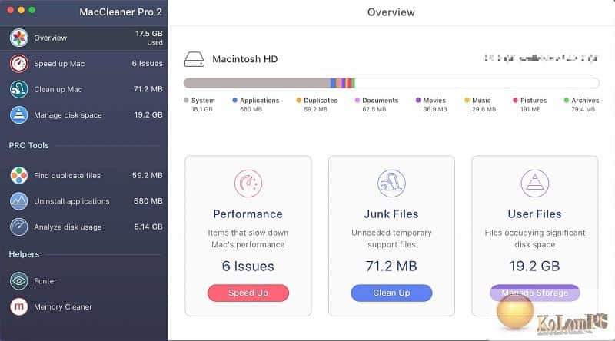The width and height of the screenshot is (615, 341).
Task: Launch the Memory Cleaner helper
Action: point(84,306)
